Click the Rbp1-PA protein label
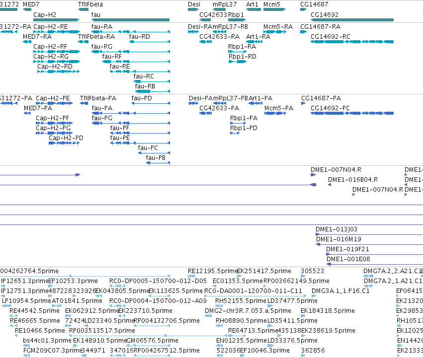This screenshot has width=423, height=358. click(244, 118)
